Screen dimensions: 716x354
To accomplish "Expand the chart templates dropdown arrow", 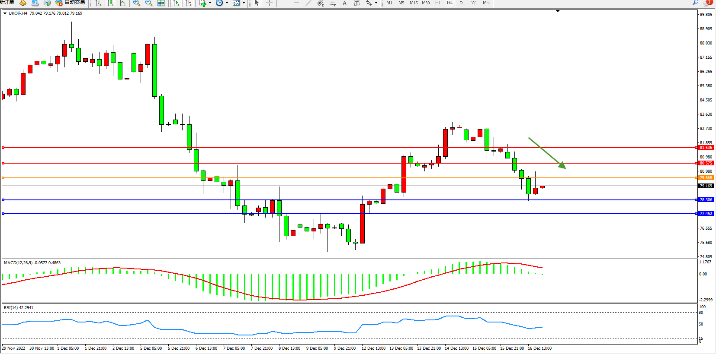I will [244, 3].
